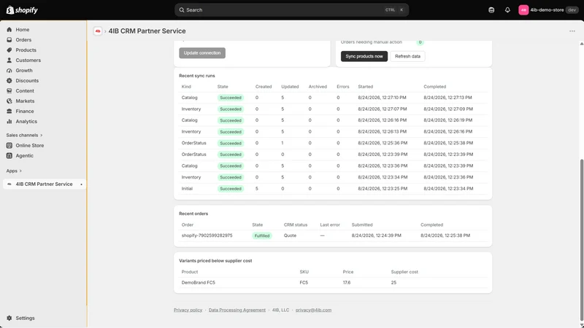Click Succeeded badge in the Initial sync row
The width and height of the screenshot is (584, 328).
[231, 189]
